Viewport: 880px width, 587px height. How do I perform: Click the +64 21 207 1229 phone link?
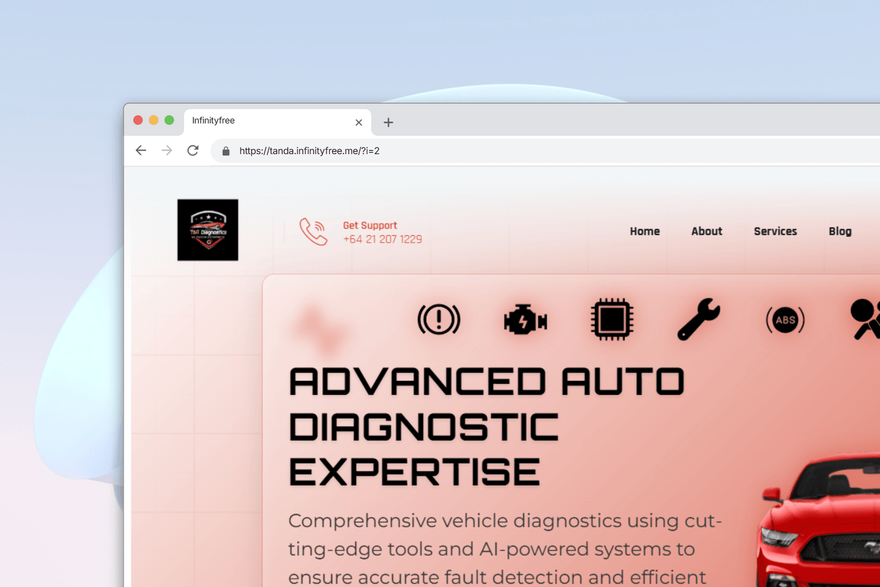click(x=382, y=239)
